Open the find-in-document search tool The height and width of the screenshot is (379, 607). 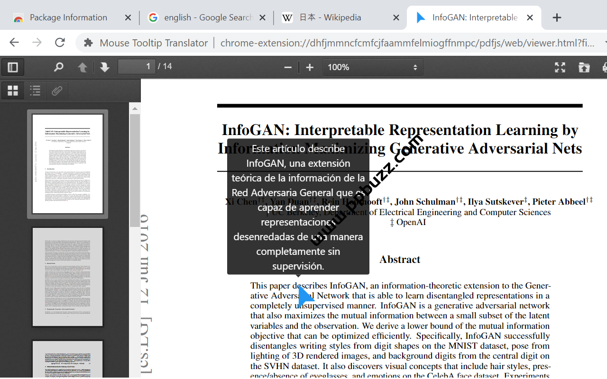coord(58,67)
